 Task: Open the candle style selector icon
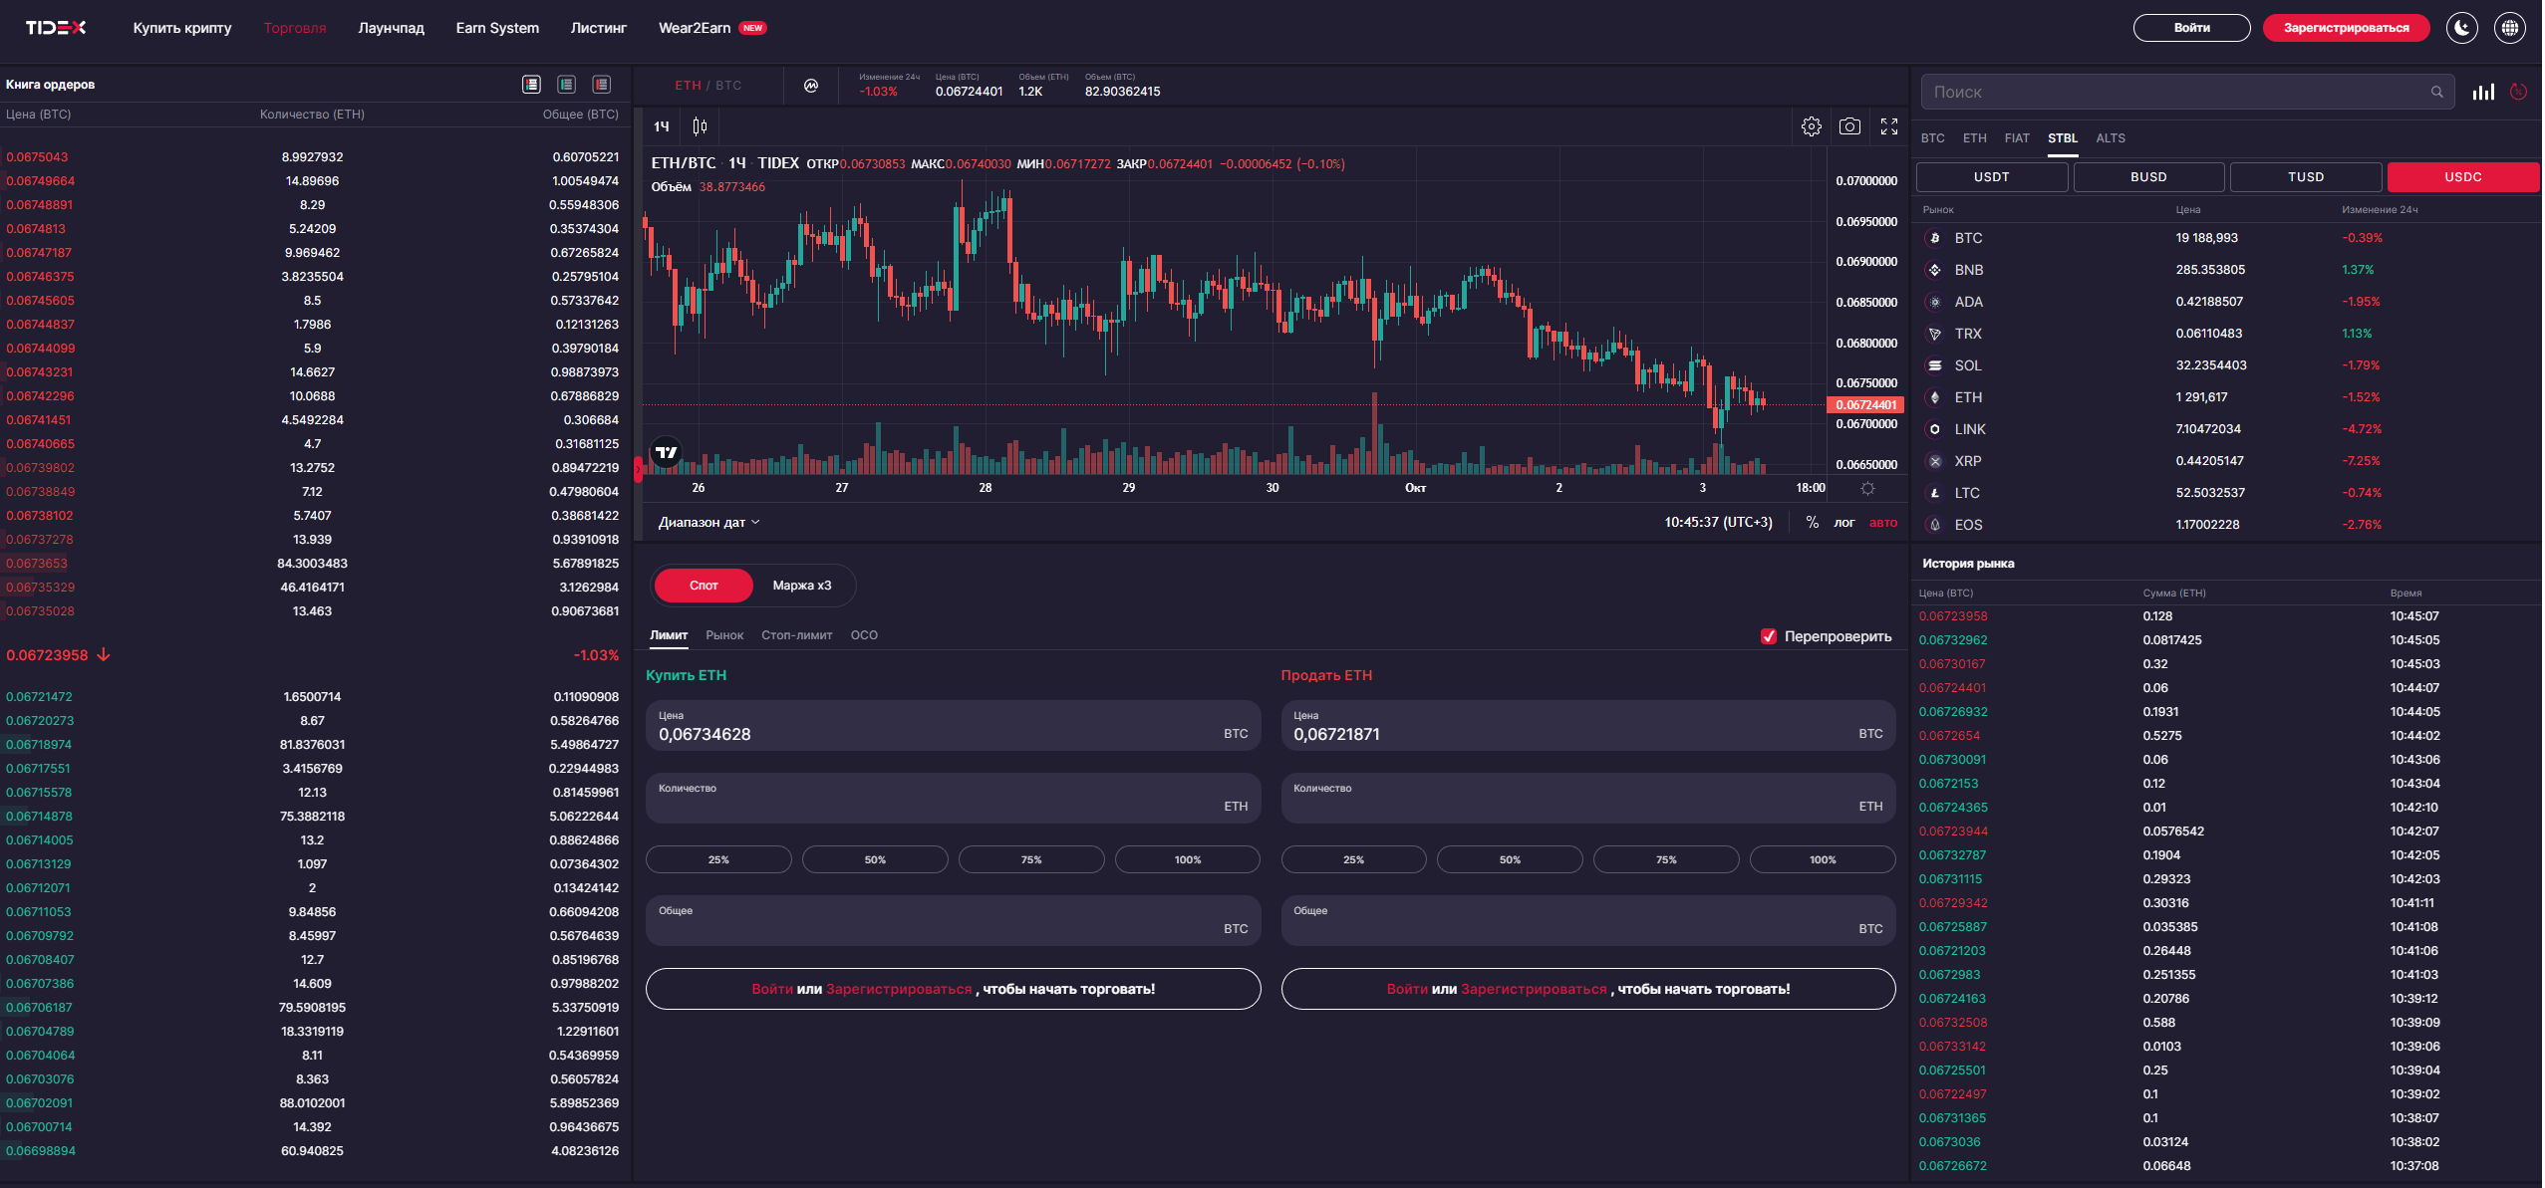(x=700, y=125)
